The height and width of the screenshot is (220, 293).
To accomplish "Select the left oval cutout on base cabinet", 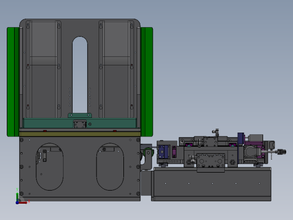I will (50, 167).
